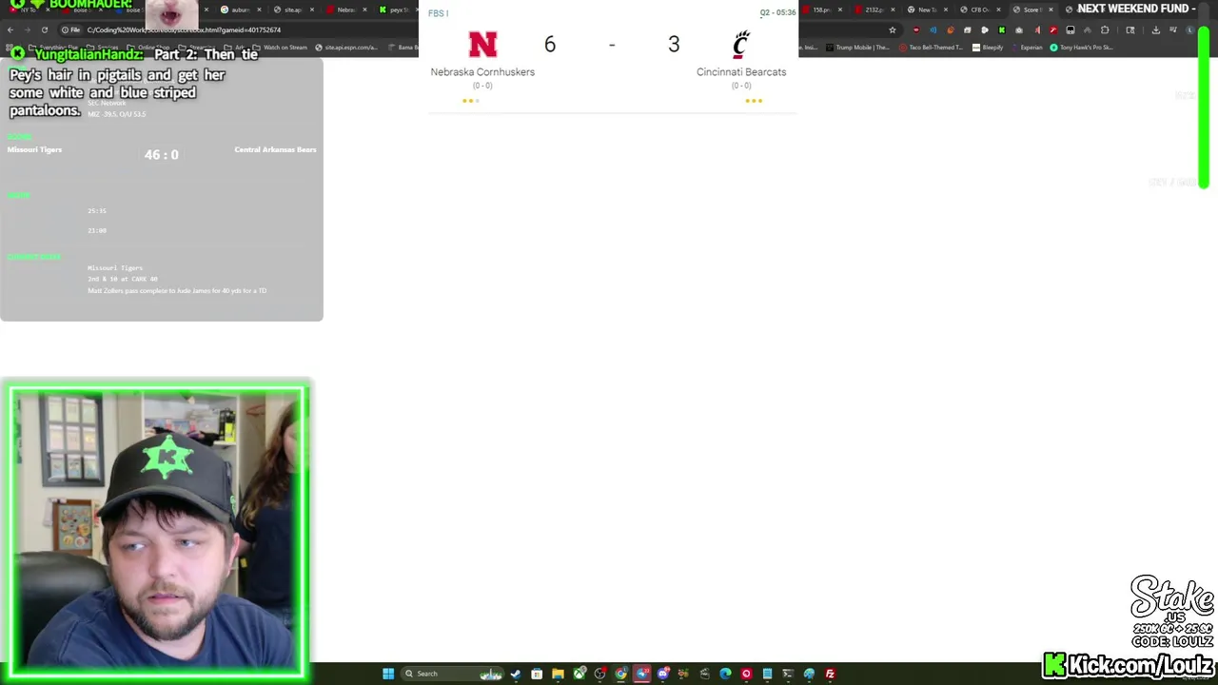Screen dimensions: 1218x685
Task: Switch to the 'auburn' Google tab
Action: (x=240, y=10)
